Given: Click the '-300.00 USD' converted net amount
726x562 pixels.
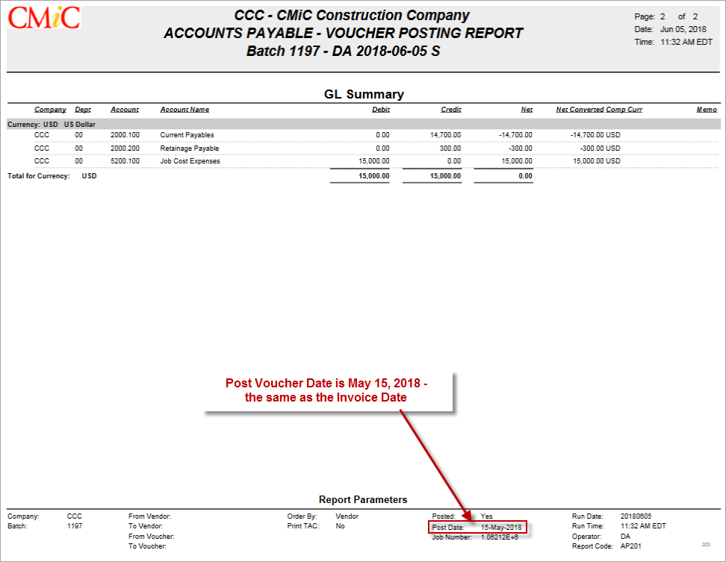Looking at the screenshot, I should click(x=600, y=149).
